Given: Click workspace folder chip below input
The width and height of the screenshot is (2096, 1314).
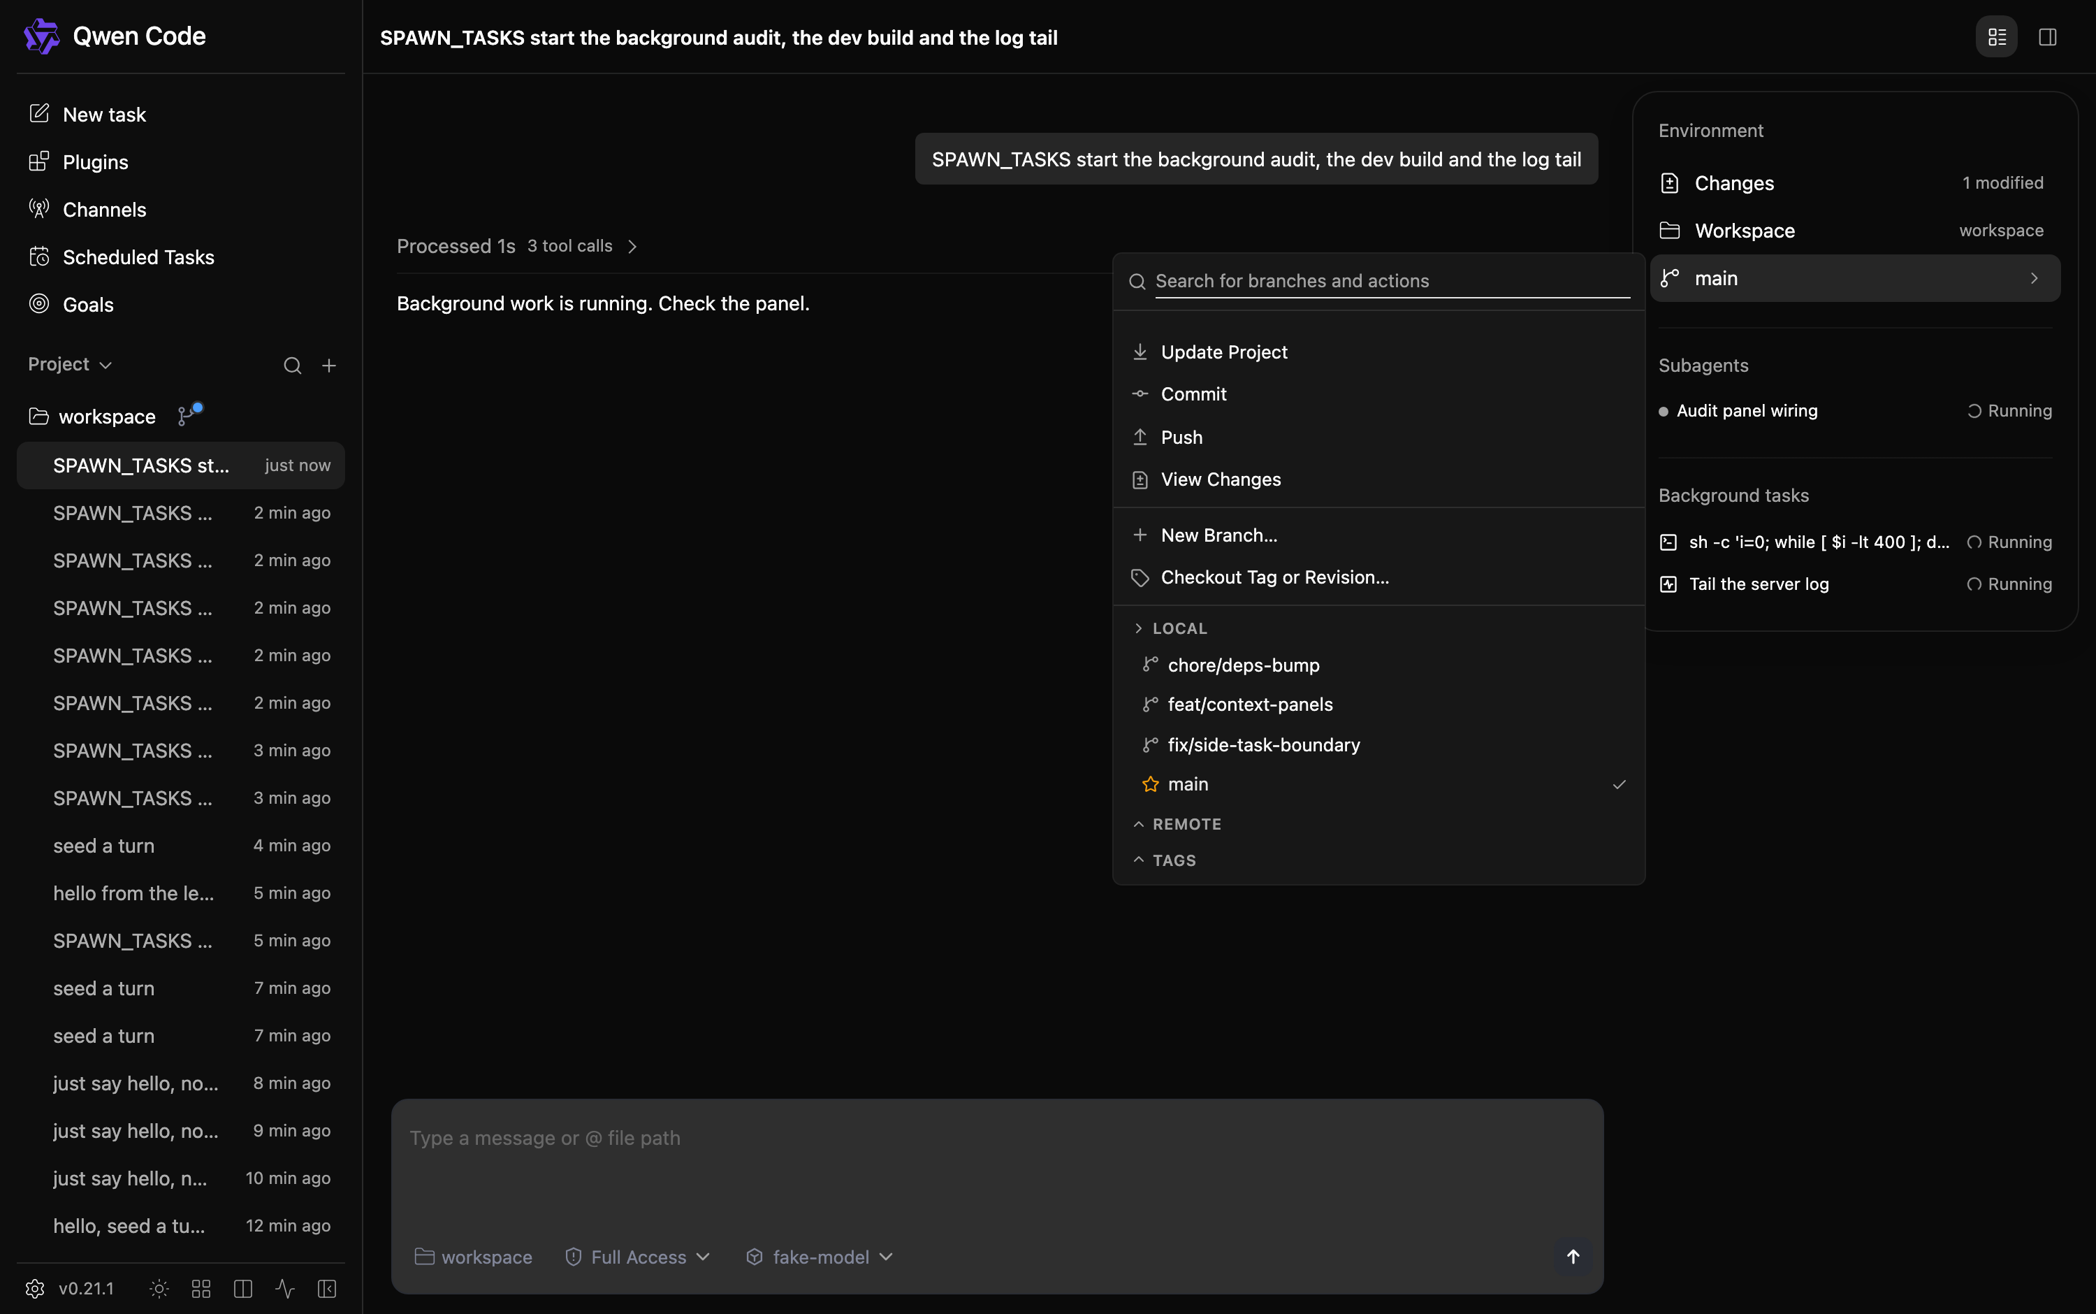Looking at the screenshot, I should (x=474, y=1257).
